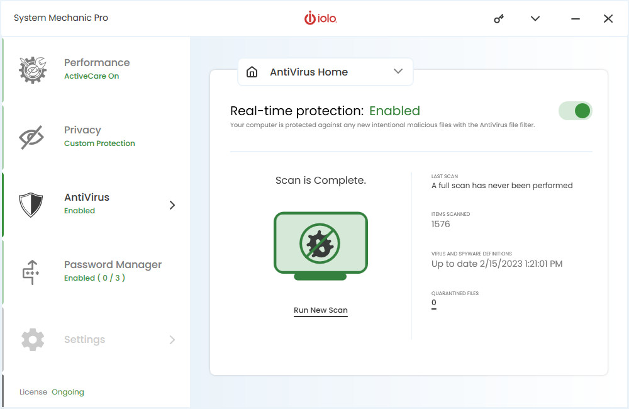Screen dimensions: 629x409
Task: Minimize the System Mechanic Pro window
Action: click(x=576, y=19)
